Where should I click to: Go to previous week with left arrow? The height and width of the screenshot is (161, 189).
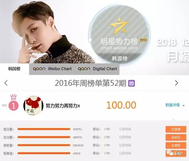6,83
